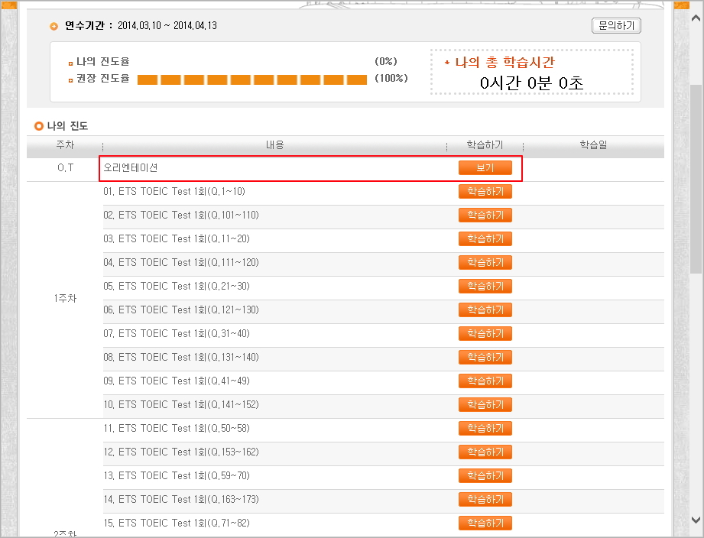Click the 연수기간 date range text
This screenshot has width=704, height=538.
167,25
